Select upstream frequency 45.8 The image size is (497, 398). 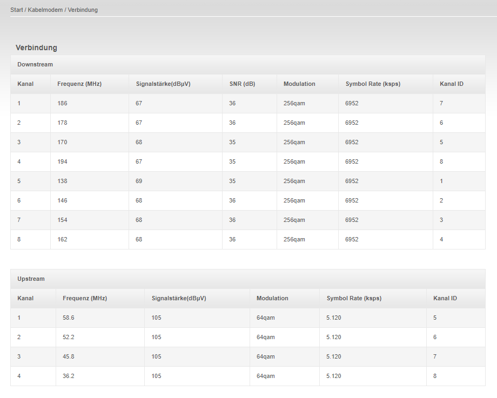click(x=69, y=356)
